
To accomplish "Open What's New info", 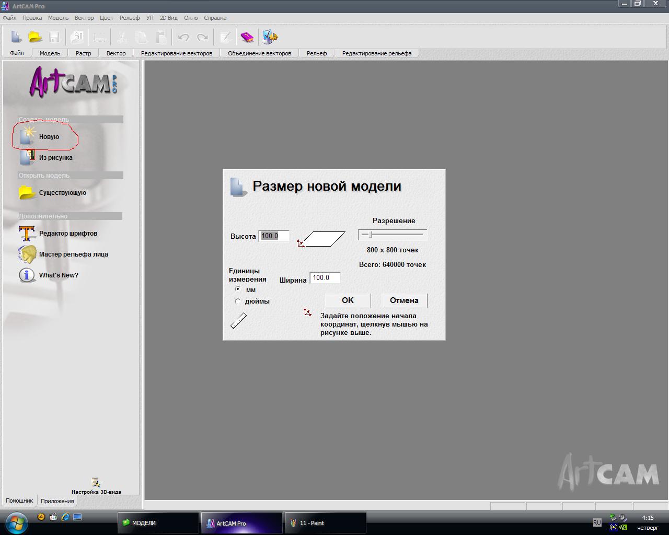I will 27,275.
